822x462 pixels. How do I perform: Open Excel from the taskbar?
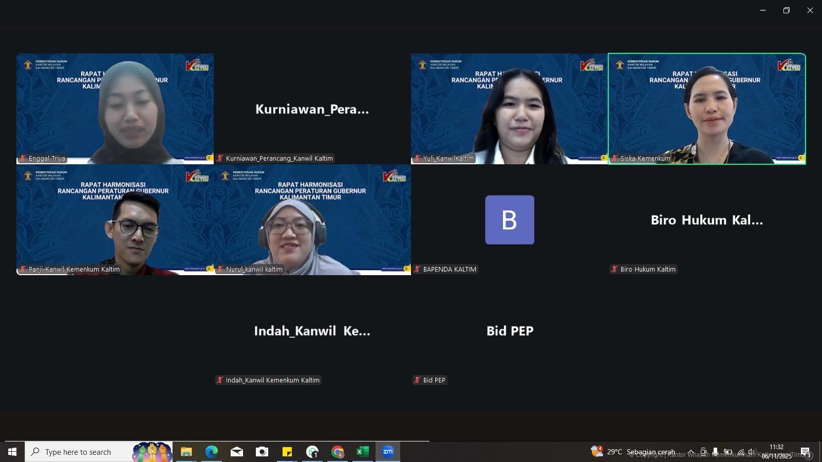[x=363, y=452]
